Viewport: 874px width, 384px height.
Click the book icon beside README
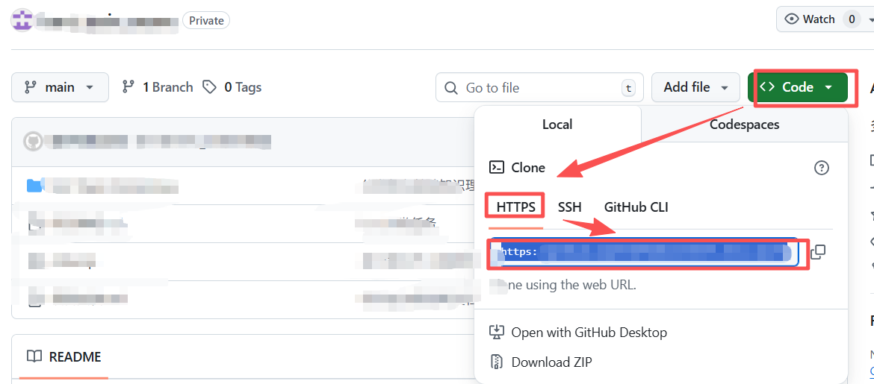click(34, 356)
